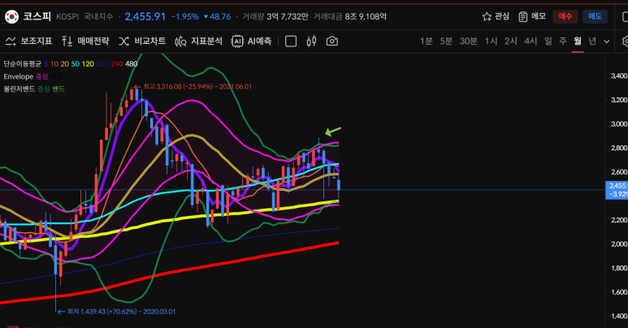Toggle Envelope 중심 center line

[x=42, y=76]
